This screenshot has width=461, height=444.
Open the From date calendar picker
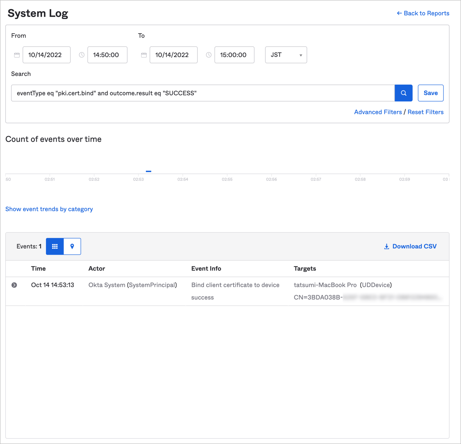coord(17,55)
